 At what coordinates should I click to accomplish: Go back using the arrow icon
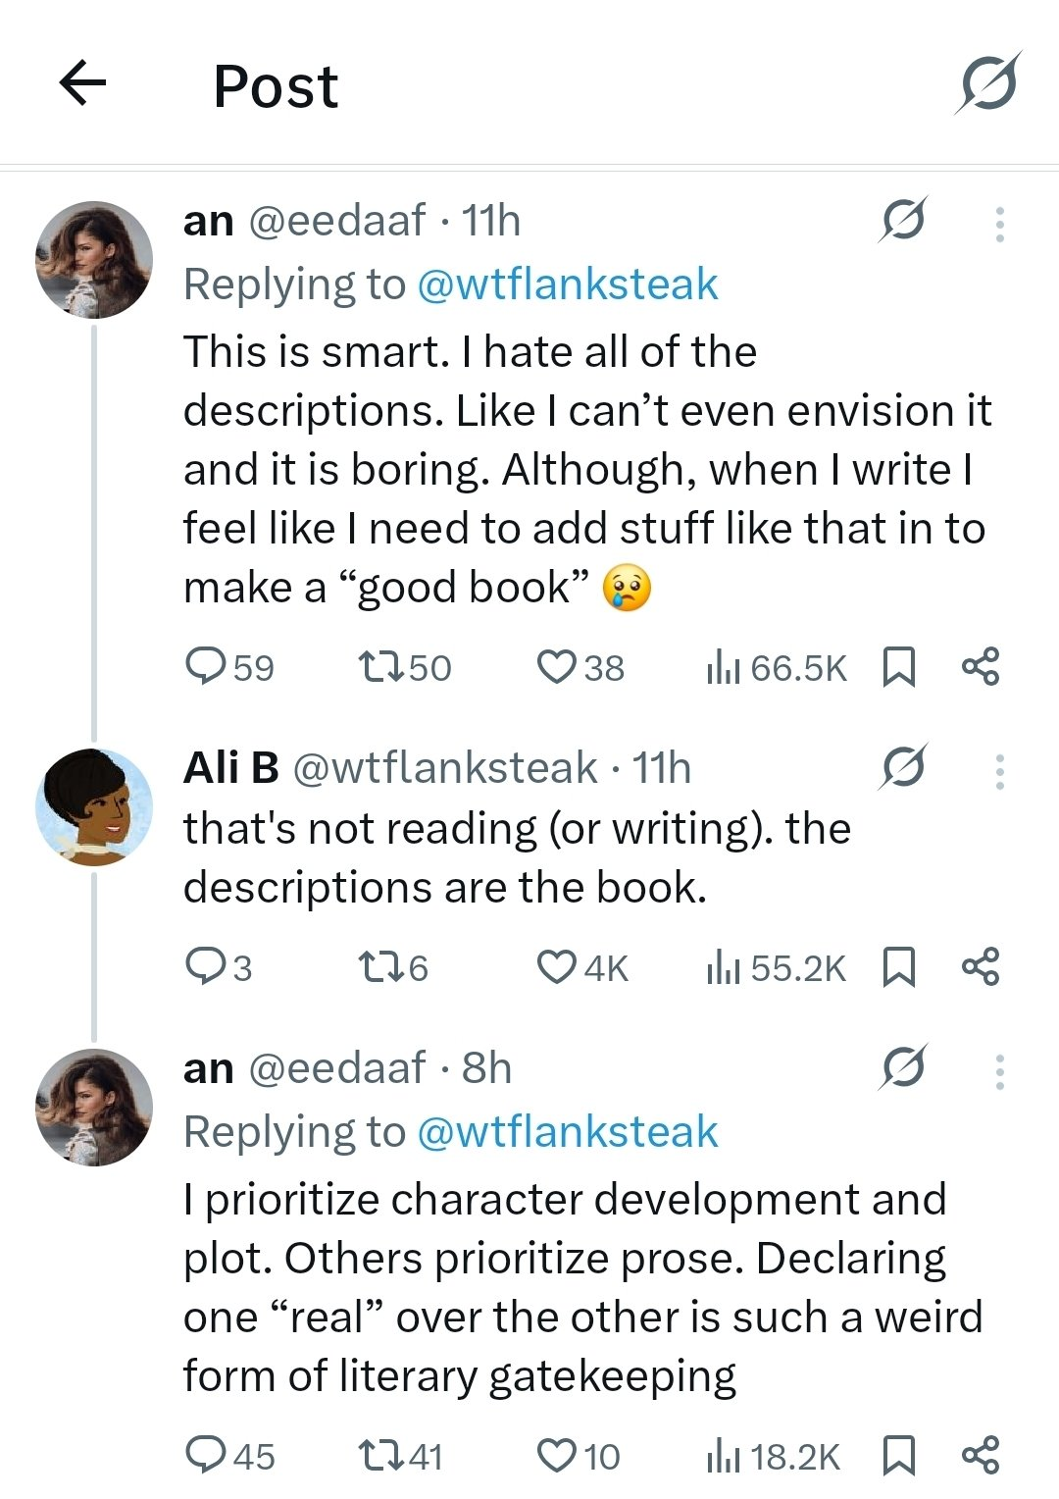pyautogui.click(x=82, y=82)
